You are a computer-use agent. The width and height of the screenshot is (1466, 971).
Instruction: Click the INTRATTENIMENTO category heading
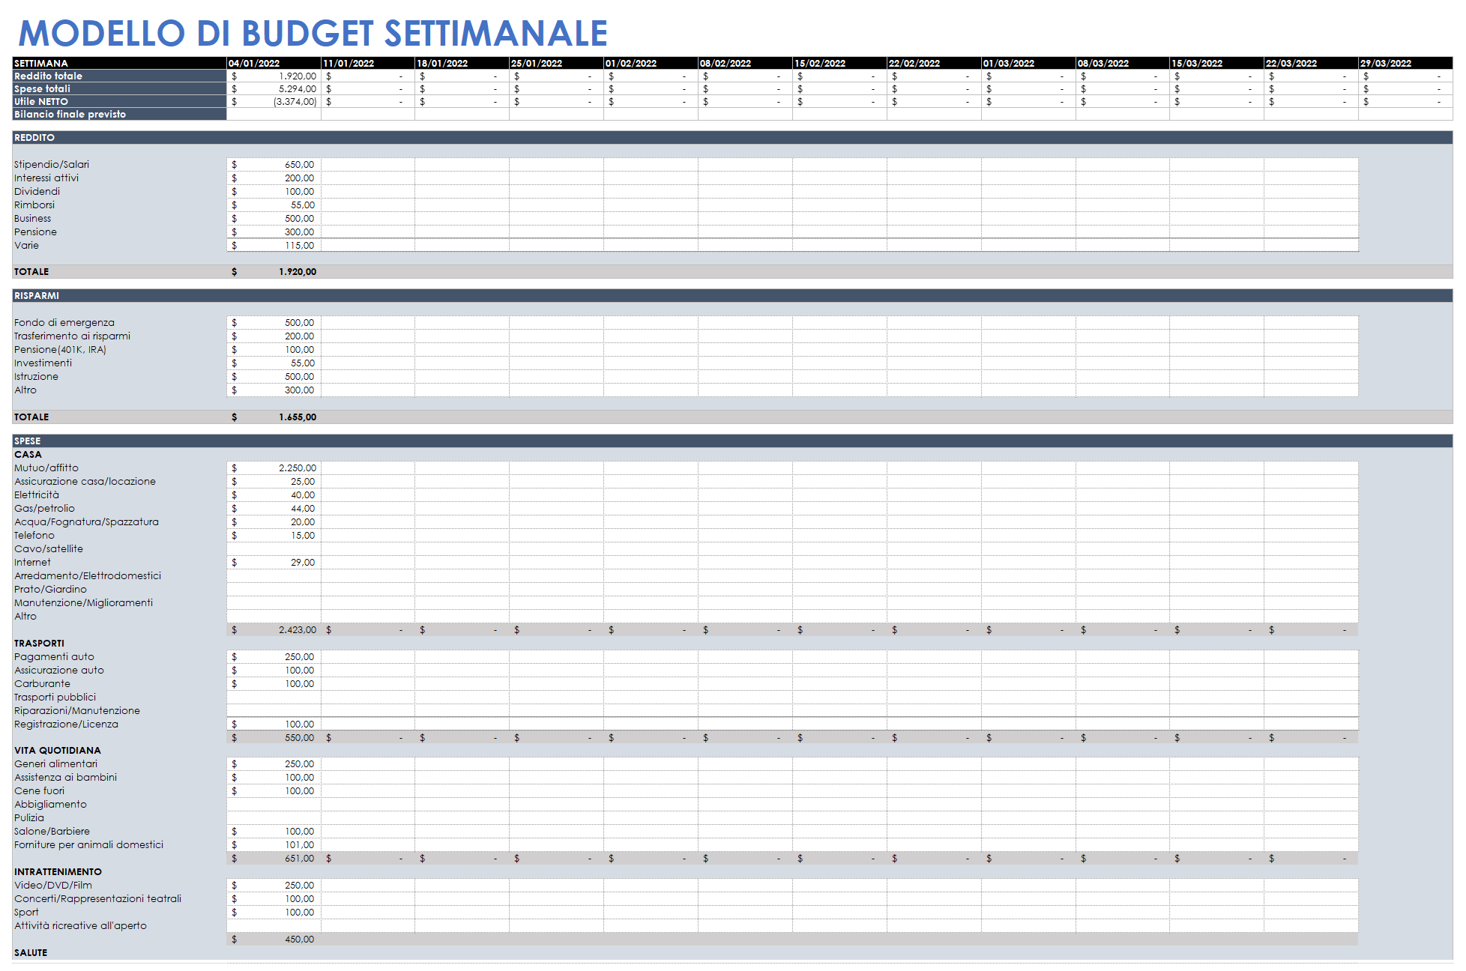coord(58,872)
